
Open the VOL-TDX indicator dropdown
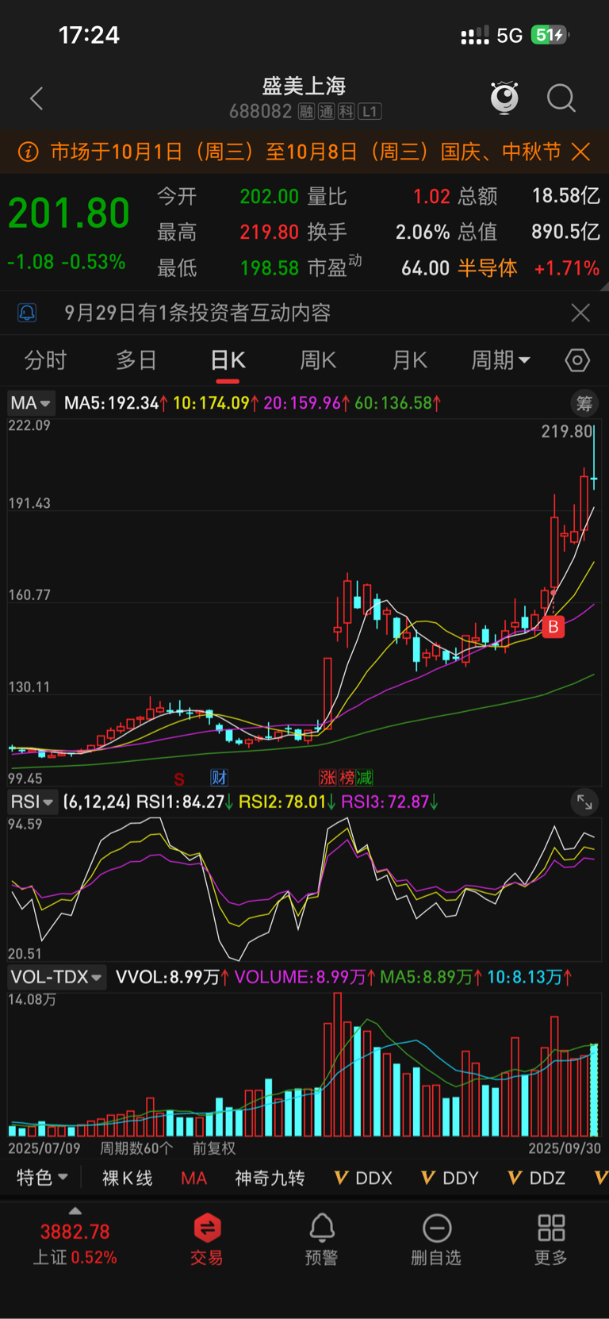point(56,977)
